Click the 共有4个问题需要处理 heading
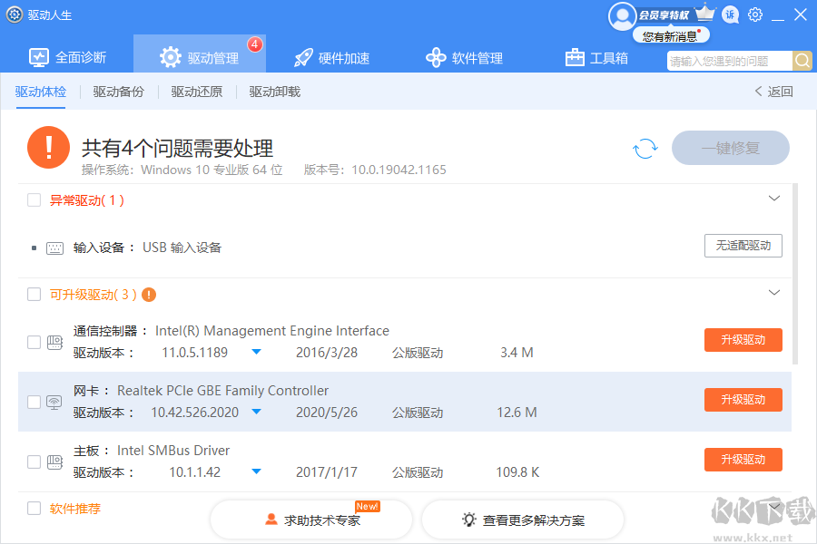 point(177,149)
